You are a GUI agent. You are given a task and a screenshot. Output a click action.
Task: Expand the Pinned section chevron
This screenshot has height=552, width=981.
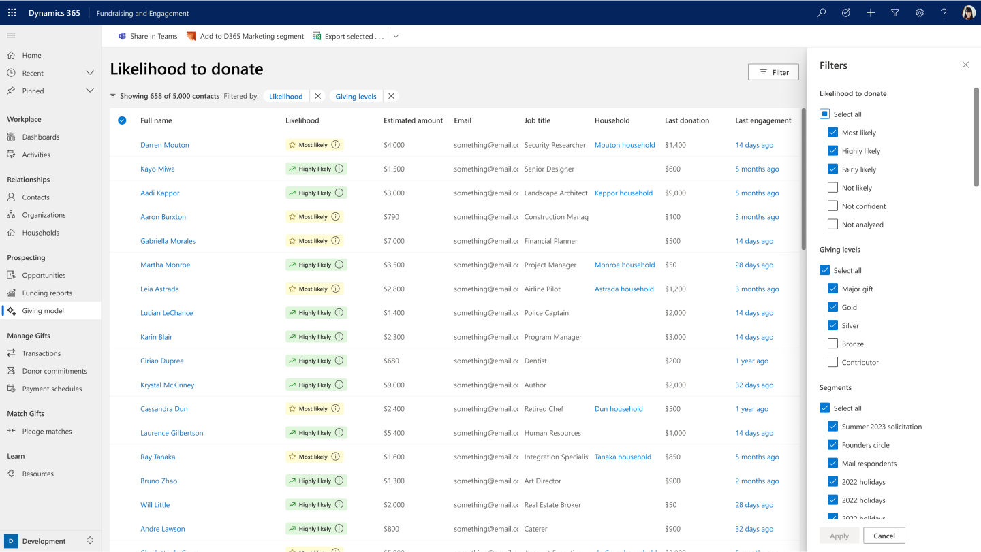pos(90,91)
